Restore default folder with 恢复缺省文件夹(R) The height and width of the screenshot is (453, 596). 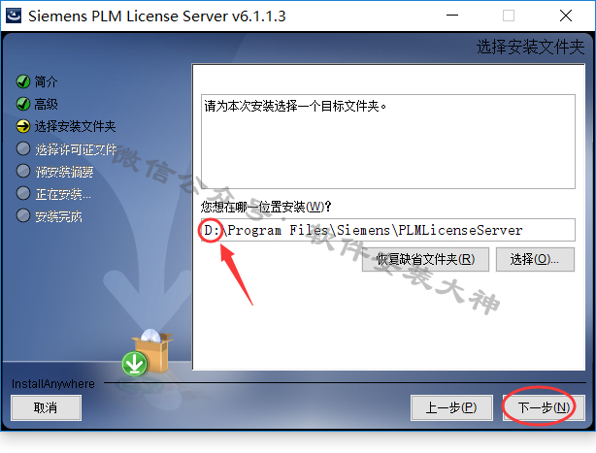425,260
